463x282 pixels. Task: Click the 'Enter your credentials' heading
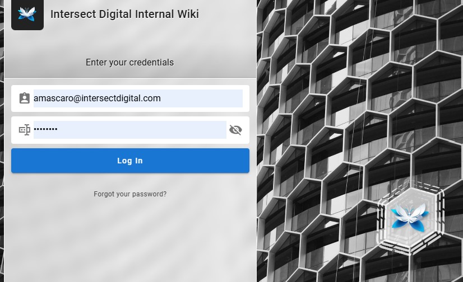point(129,62)
